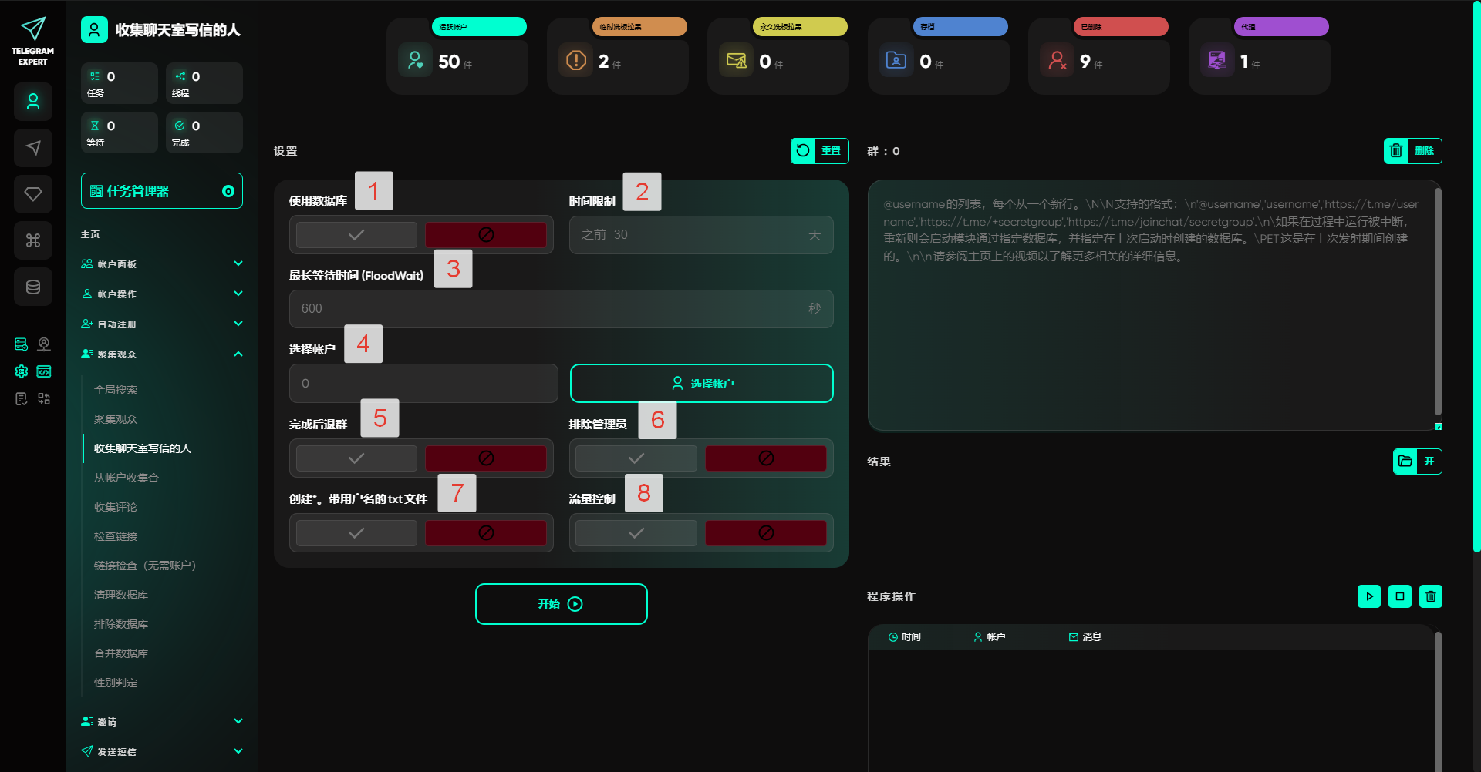
Task: Click the play icon in 程序操作 toolbar
Action: point(1368,596)
